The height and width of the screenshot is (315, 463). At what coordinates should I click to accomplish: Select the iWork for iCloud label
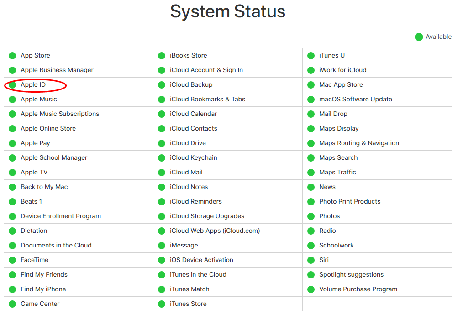(342, 70)
